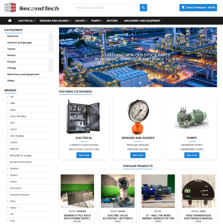Viewport: 223px width, 224px height.
Task: Click the search magnifier button
Action: tap(143, 7)
